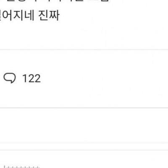Click the empty section below the comment row
Screen dimensions: 168x168
[x=84, y=125]
